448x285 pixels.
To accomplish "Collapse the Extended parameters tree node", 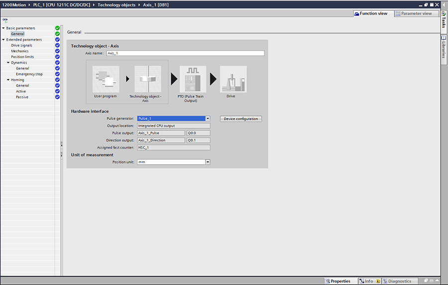I will click(3, 39).
